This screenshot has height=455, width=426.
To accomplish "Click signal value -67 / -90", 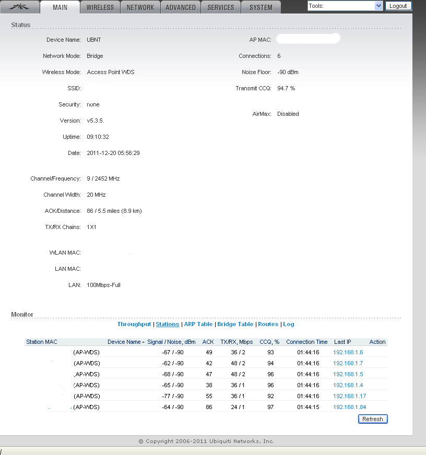I will point(173,352).
